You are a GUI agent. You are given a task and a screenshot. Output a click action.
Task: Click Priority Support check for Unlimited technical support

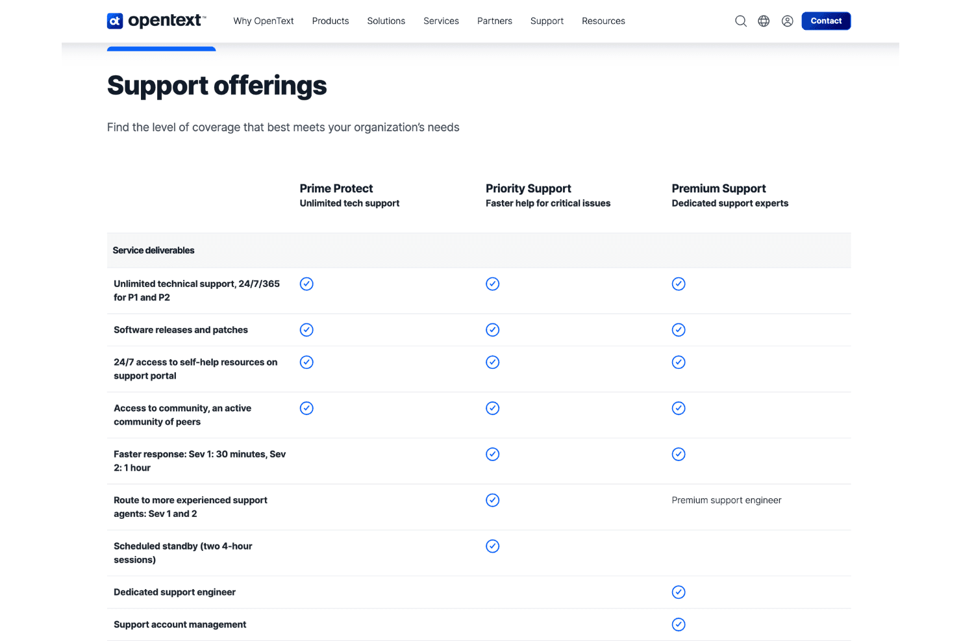tap(493, 284)
